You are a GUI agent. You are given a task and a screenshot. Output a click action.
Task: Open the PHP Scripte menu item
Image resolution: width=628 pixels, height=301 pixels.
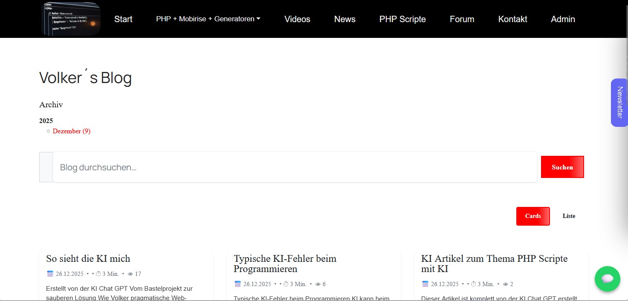pyautogui.click(x=402, y=19)
